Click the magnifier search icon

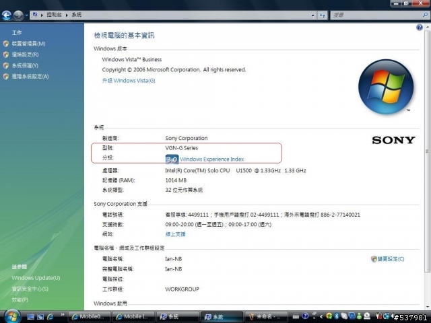[425, 15]
